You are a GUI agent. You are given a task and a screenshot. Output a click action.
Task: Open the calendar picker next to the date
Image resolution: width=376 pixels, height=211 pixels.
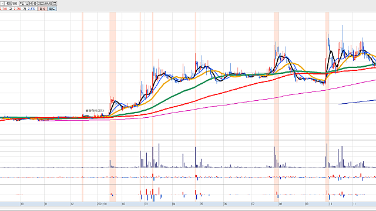(55, 4)
